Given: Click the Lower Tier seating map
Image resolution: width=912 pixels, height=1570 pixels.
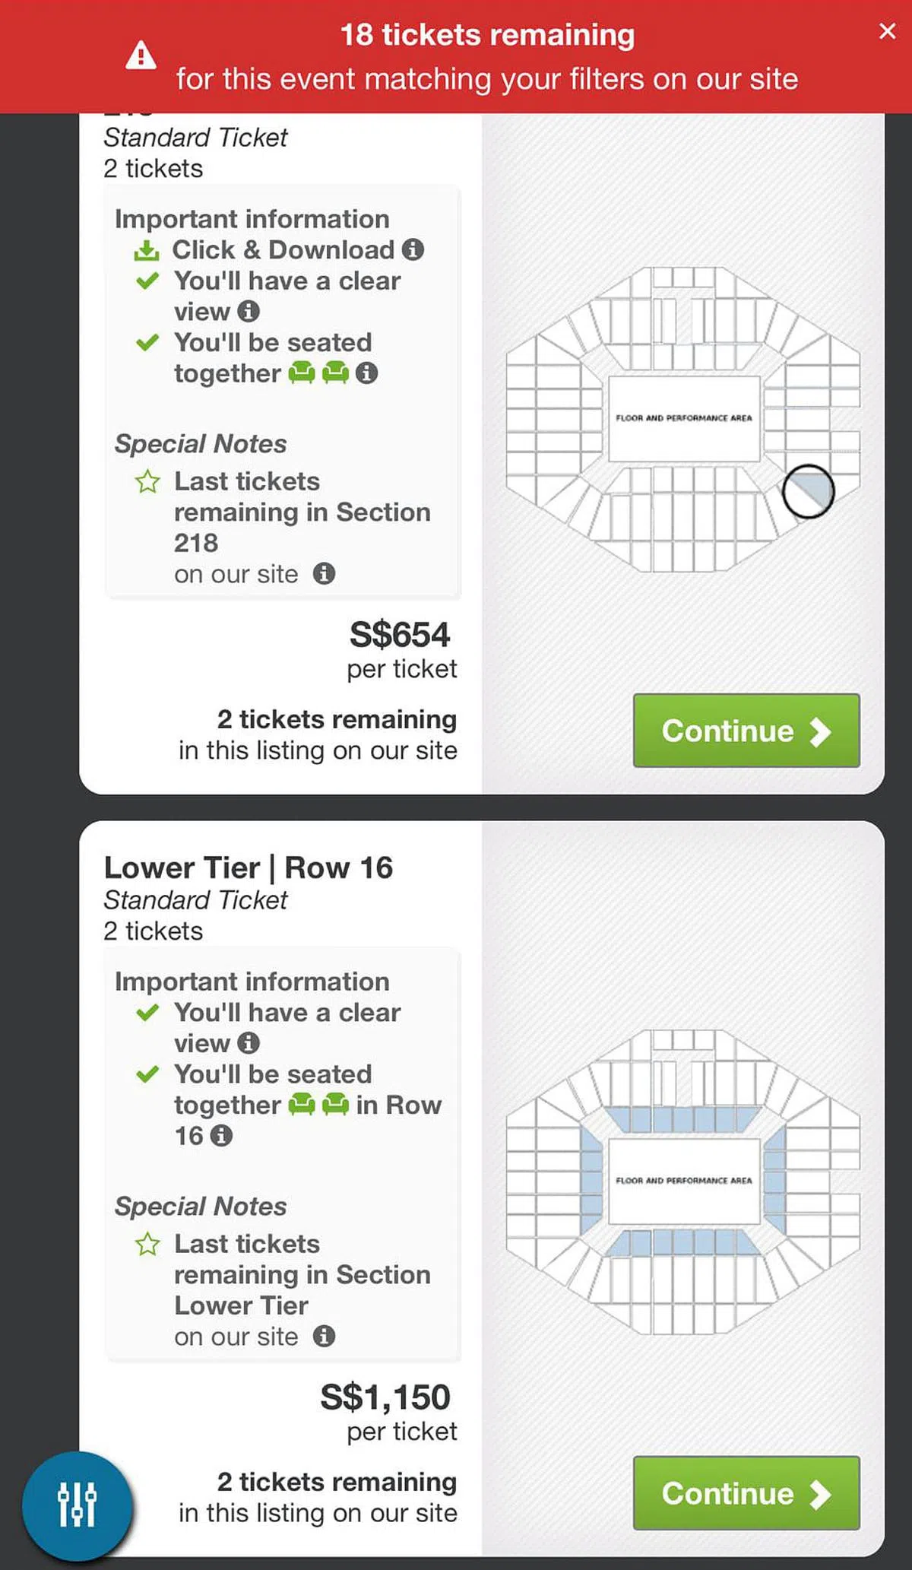Looking at the screenshot, I should point(682,1181).
